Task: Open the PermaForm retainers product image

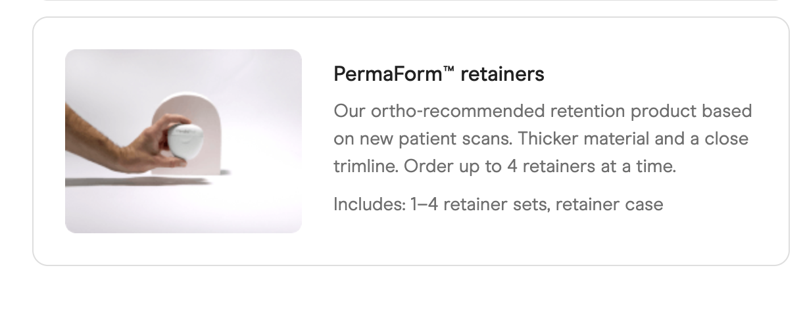Action: [x=183, y=141]
